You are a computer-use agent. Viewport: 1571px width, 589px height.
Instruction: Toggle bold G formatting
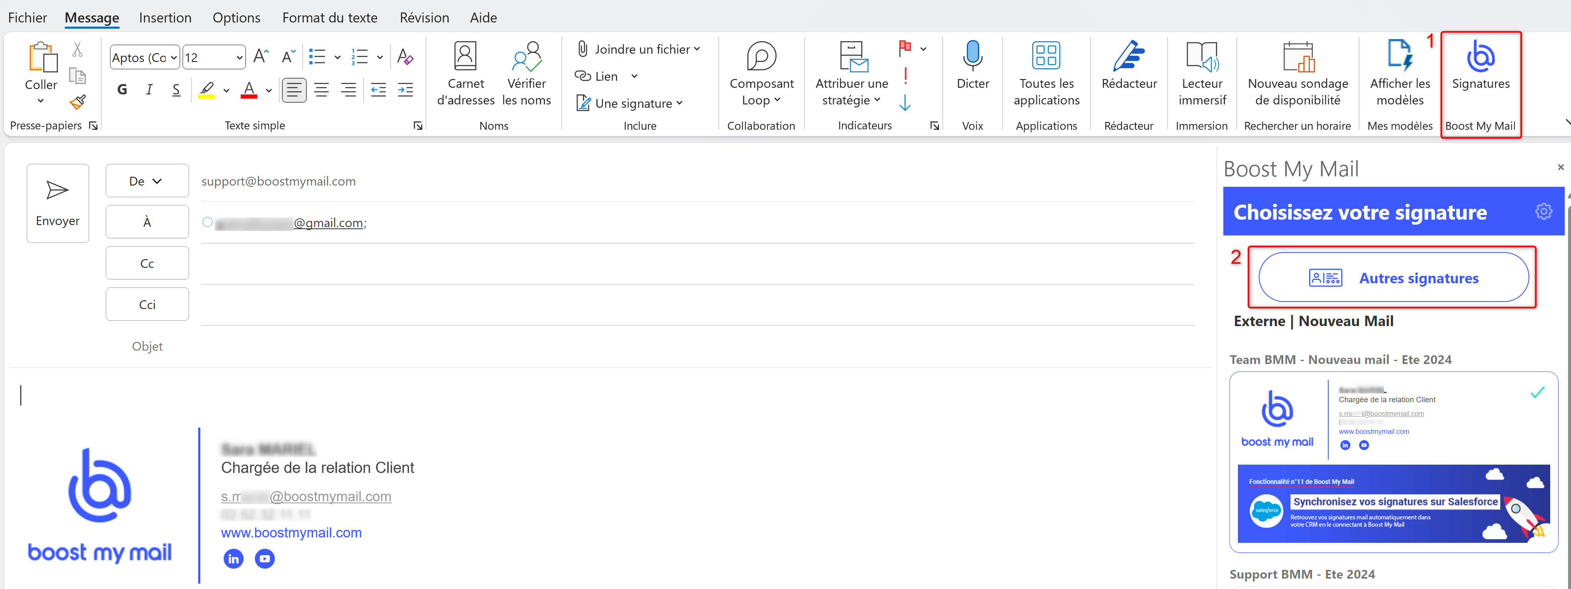[x=122, y=90]
